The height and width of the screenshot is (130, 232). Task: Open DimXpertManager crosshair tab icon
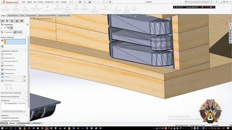pos(17,21)
